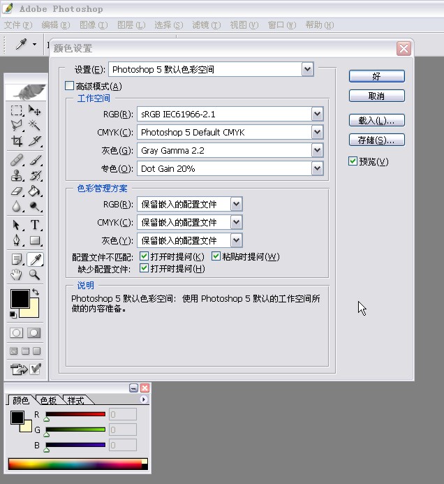
Task: Select the Crop tool
Action: click(16, 141)
